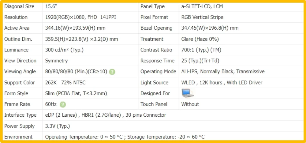This screenshot has height=143, width=306.
Task: Click the 15.6" diagonal size value
Action: click(x=51, y=6)
